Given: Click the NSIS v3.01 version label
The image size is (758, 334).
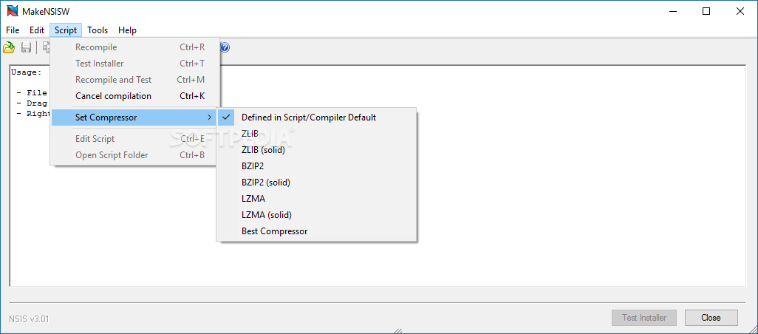Looking at the screenshot, I should tap(29, 319).
